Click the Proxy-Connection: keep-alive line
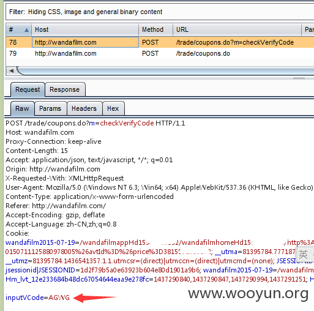This screenshot has width=314, height=311. tap(53, 141)
